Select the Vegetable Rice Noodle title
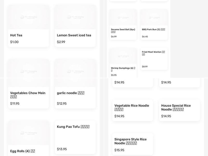208x156 pixels. [132, 107]
